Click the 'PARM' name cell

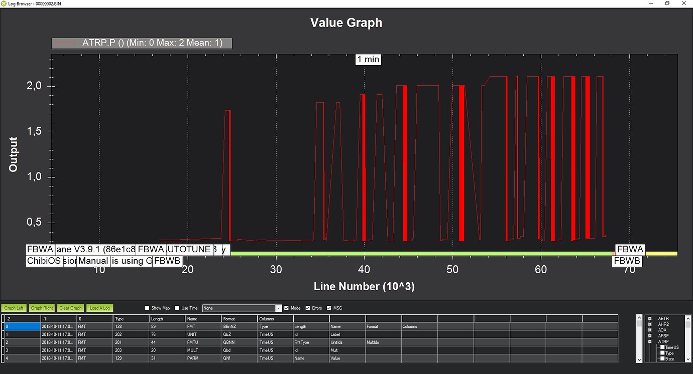[203, 358]
